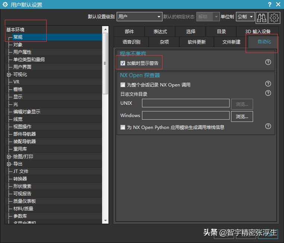
Task: Select VR in the tree
Action: [16, 82]
